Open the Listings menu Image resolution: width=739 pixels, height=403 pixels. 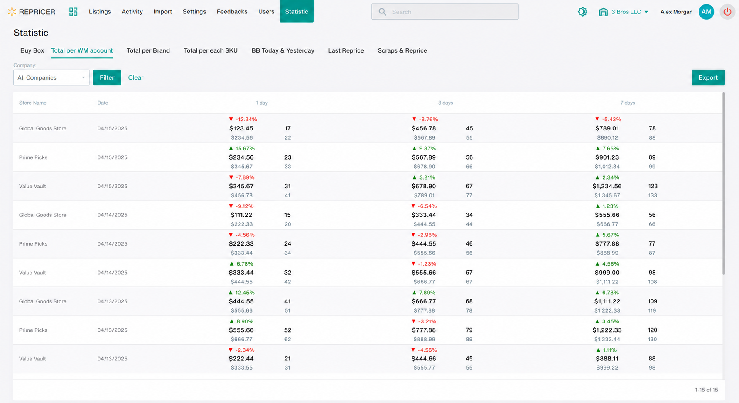coord(100,12)
